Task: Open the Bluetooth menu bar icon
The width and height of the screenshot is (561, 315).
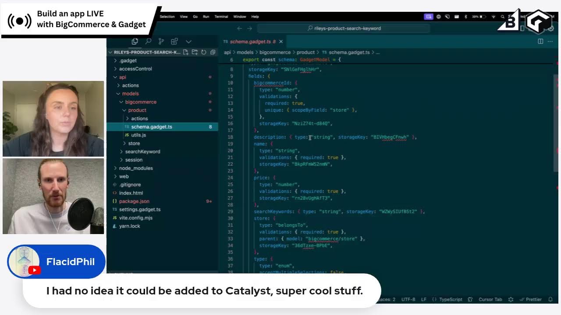Action: (466, 17)
